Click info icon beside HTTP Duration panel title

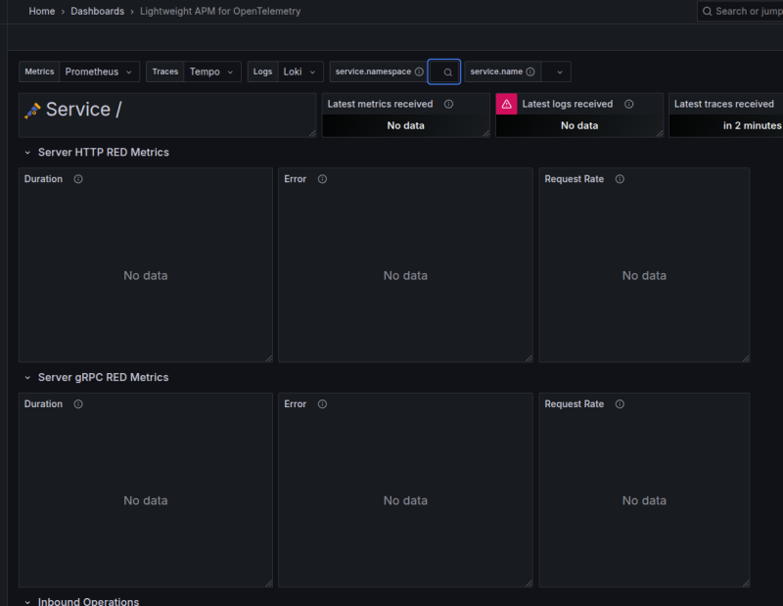pos(78,179)
